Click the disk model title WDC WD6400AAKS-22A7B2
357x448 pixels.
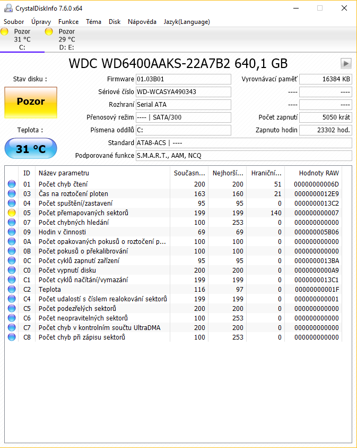[150, 63]
